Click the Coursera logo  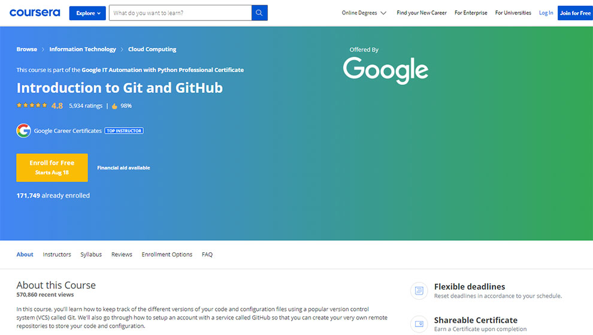(35, 13)
